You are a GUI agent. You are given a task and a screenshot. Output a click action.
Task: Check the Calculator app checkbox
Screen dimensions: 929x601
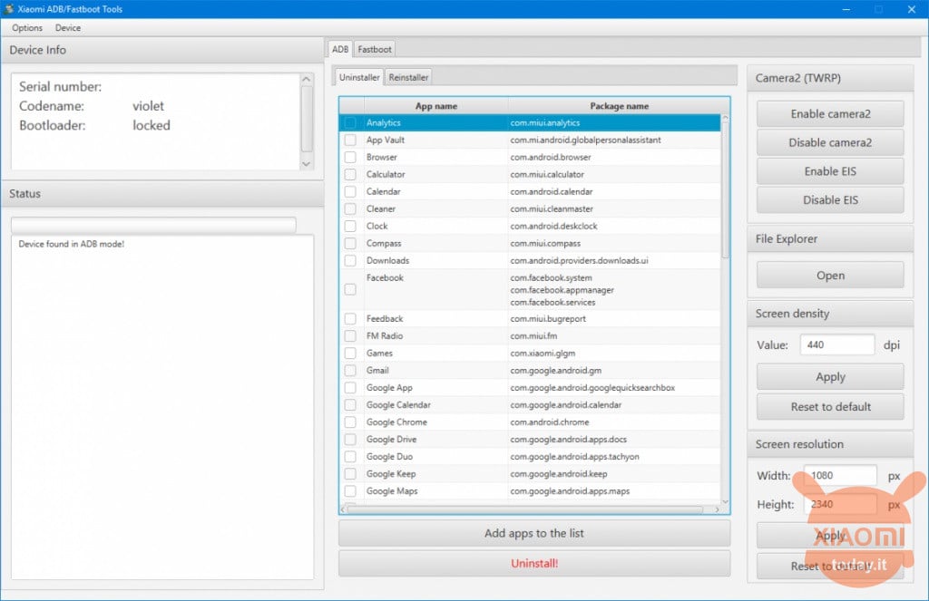tap(350, 174)
